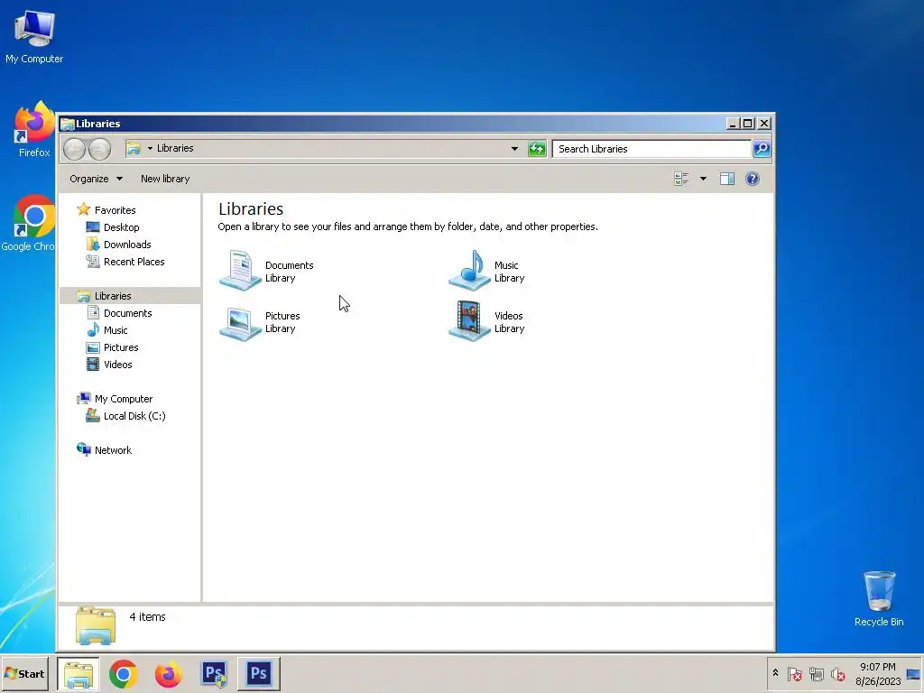Click the muted volume tray icon
The image size is (924, 693).
pos(837,673)
